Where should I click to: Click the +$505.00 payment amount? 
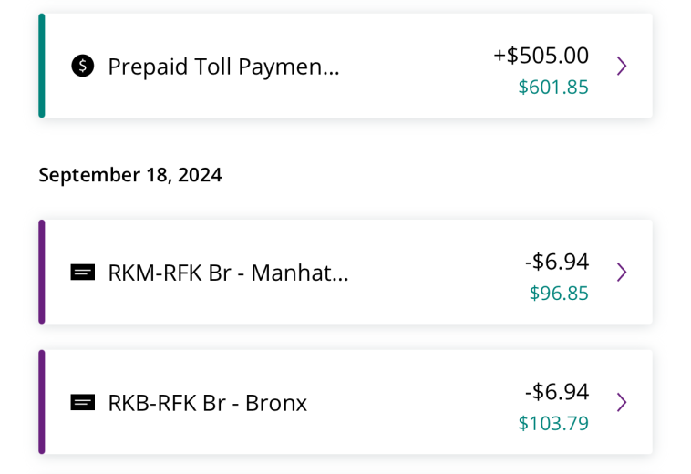pos(541,56)
